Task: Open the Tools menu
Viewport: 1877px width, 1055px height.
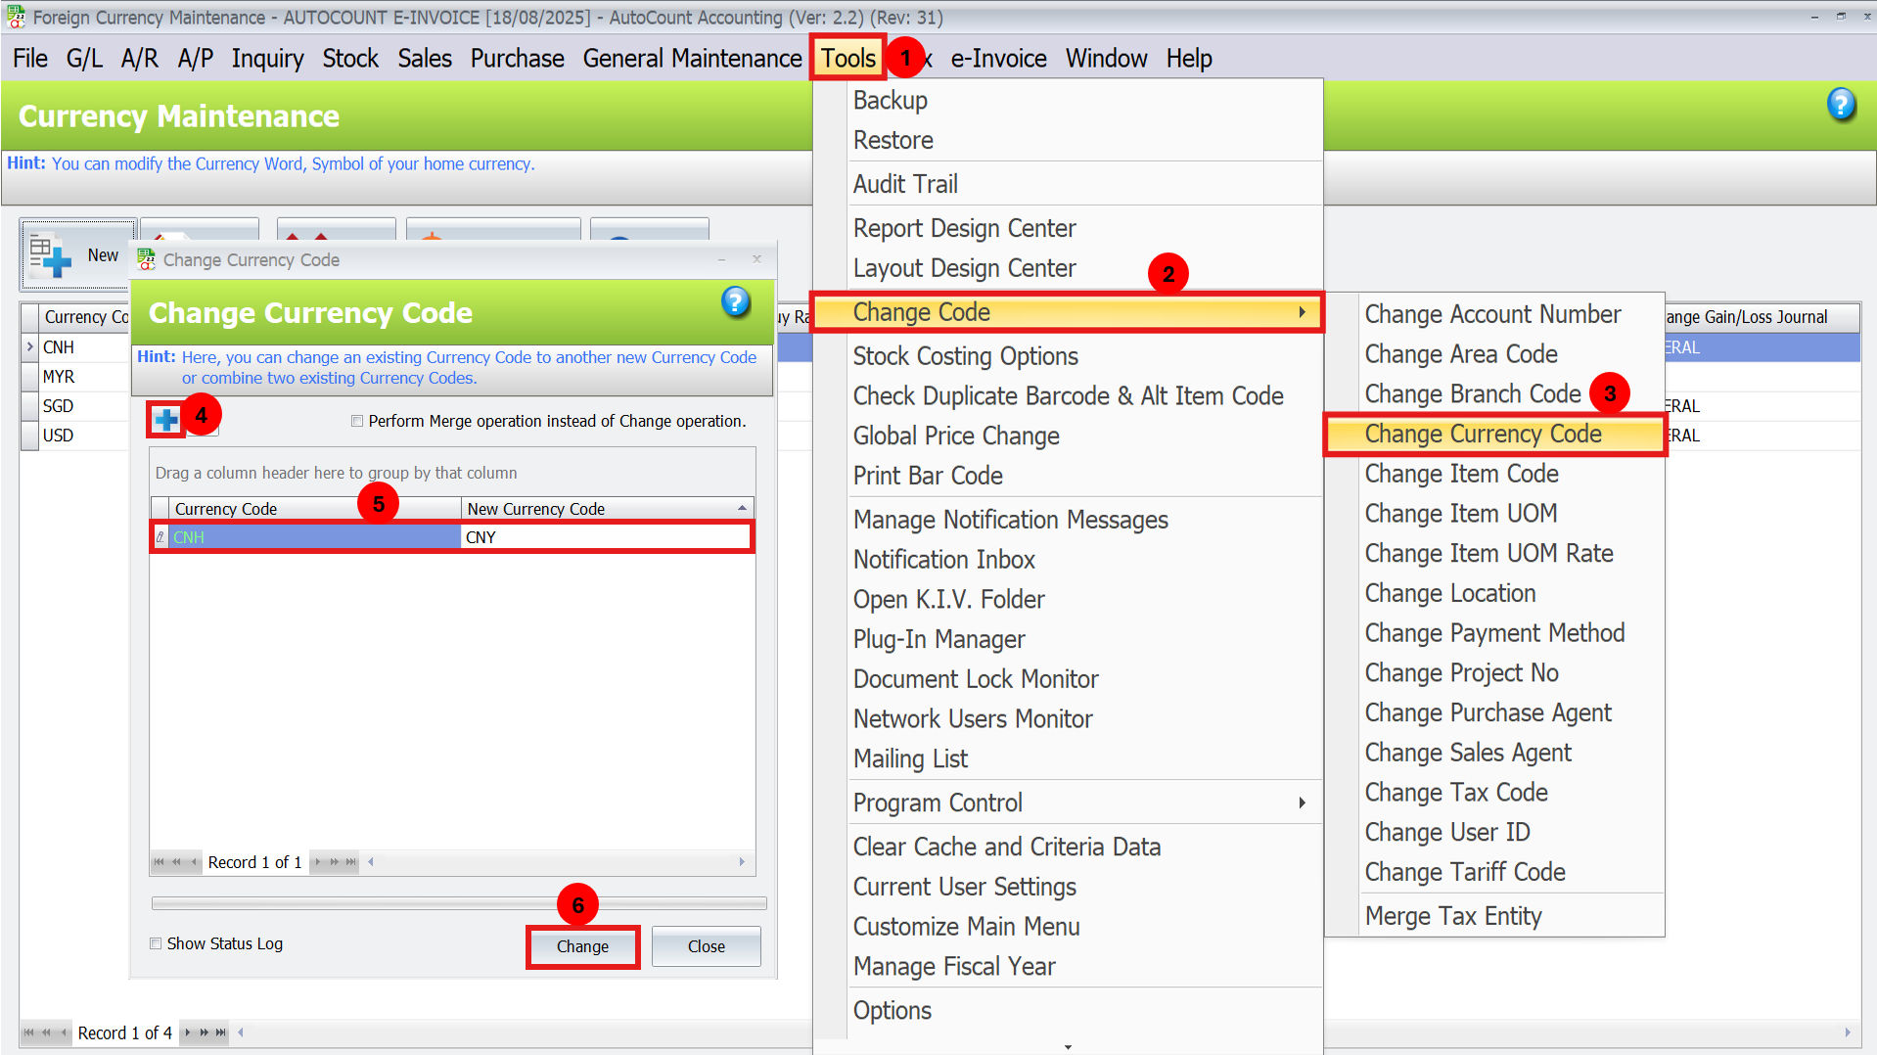Action: coord(847,59)
